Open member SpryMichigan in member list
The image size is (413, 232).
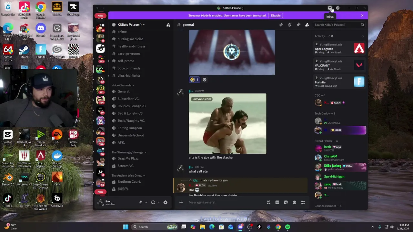click(x=340, y=177)
